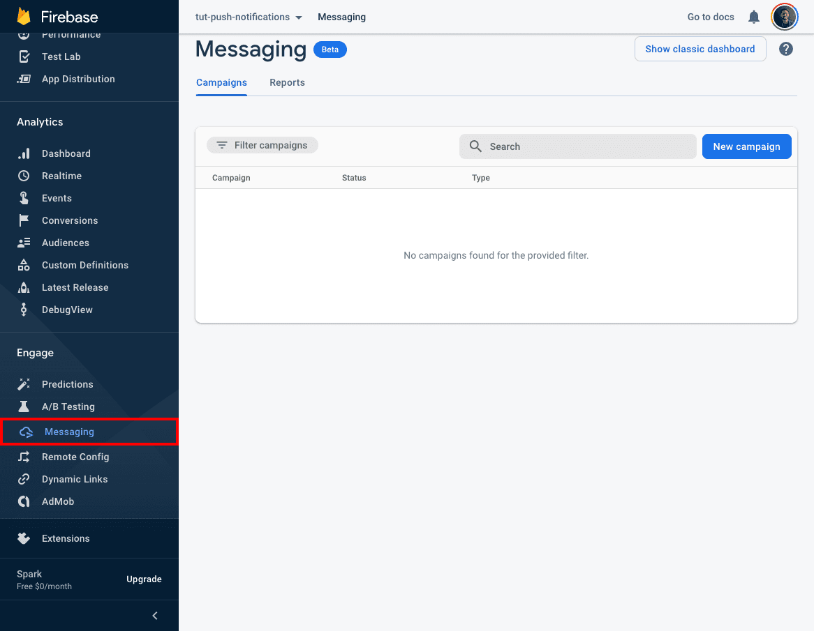
Task: Click inside the Search field
Action: (x=577, y=146)
